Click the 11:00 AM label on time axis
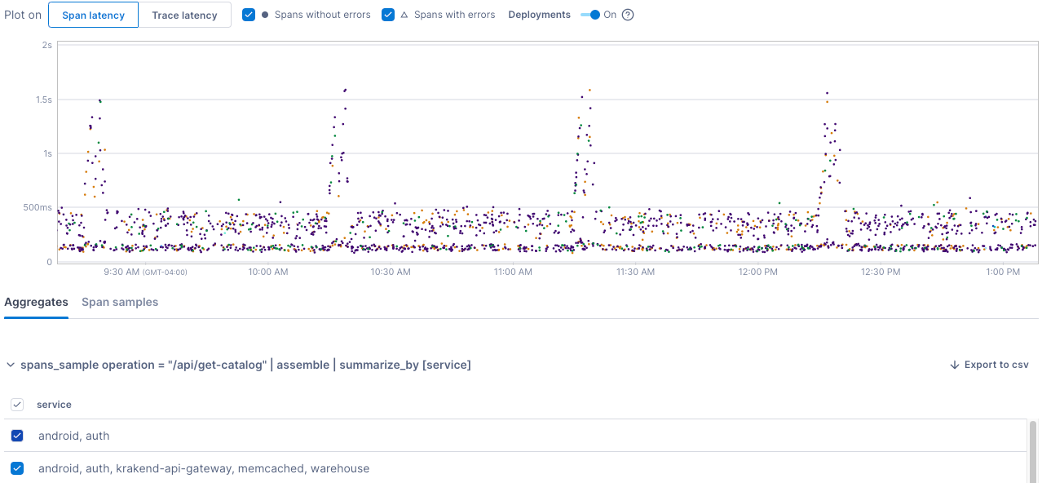Screen dimensions: 1042x483 click(x=513, y=273)
